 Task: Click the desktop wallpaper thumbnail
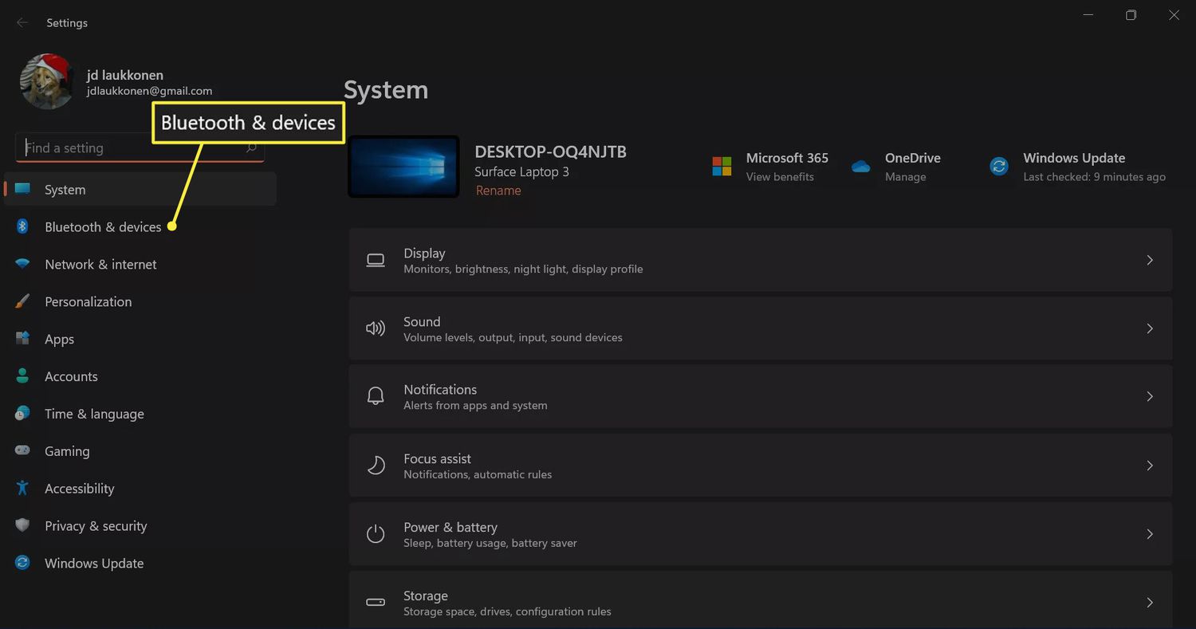[x=403, y=166]
